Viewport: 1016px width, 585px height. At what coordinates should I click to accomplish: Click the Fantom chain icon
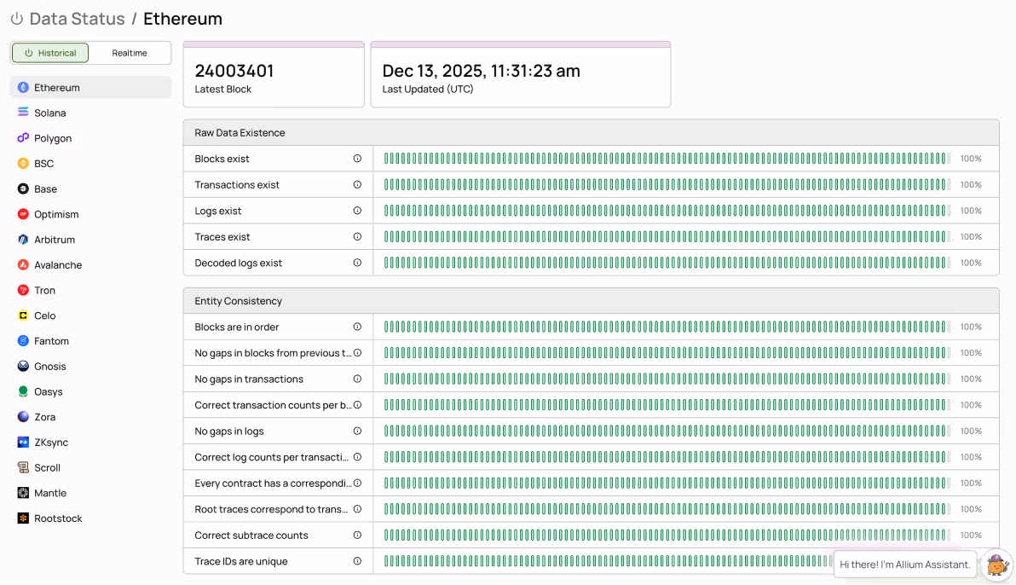23,340
